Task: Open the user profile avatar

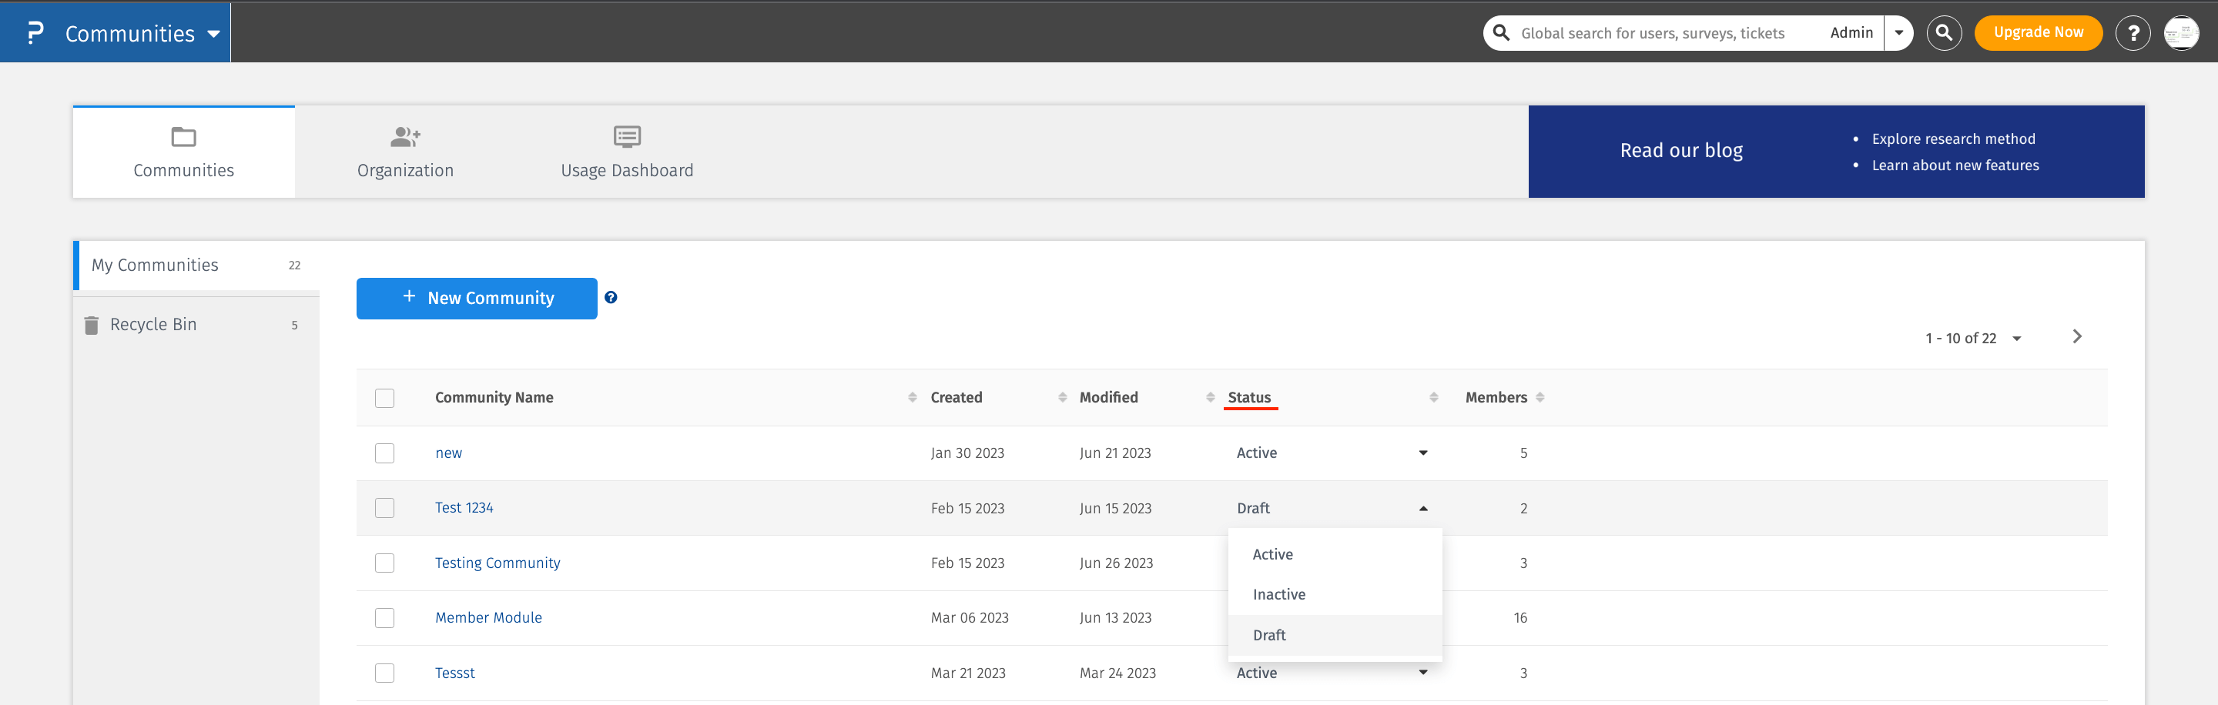Action: tap(2180, 33)
